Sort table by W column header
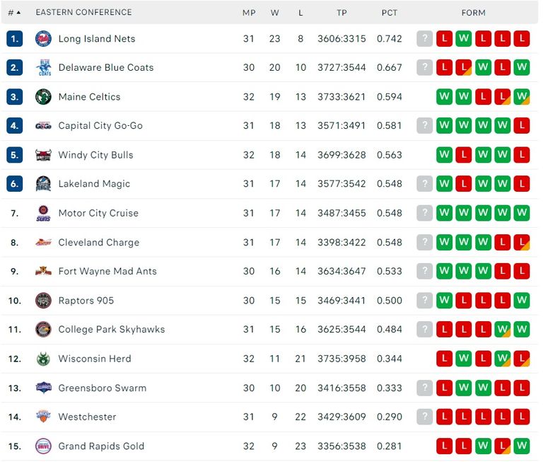Screen dimensions: 543x462 [274, 13]
